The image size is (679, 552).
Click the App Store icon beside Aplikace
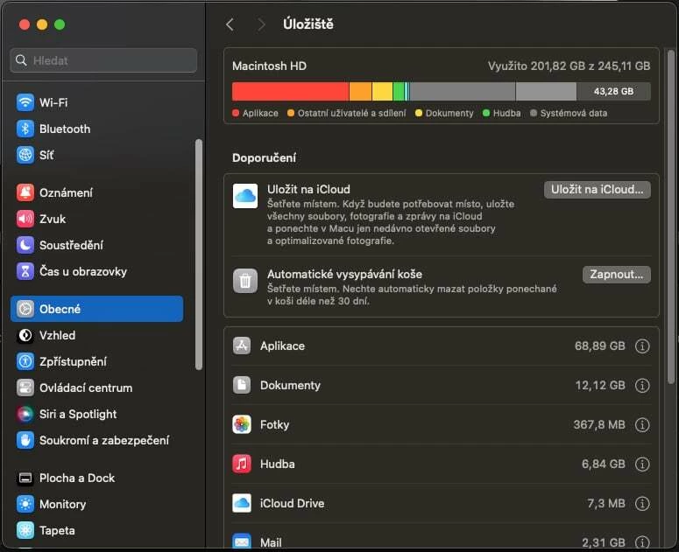pos(242,346)
